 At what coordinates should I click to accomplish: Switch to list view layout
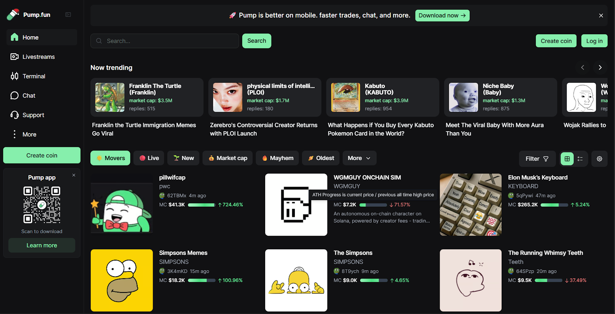pyautogui.click(x=580, y=159)
